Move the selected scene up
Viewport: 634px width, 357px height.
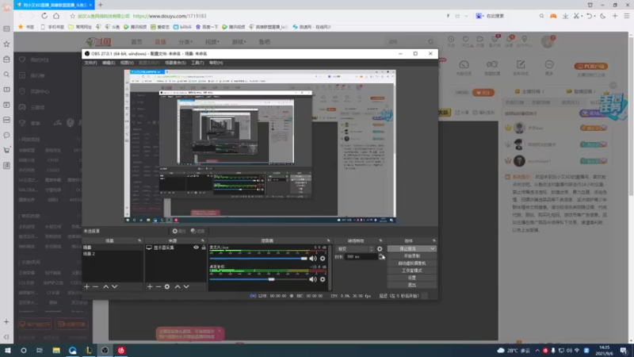click(105, 286)
